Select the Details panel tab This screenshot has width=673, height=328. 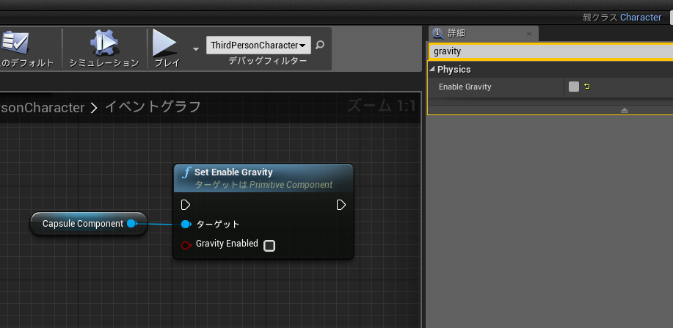click(x=483, y=34)
